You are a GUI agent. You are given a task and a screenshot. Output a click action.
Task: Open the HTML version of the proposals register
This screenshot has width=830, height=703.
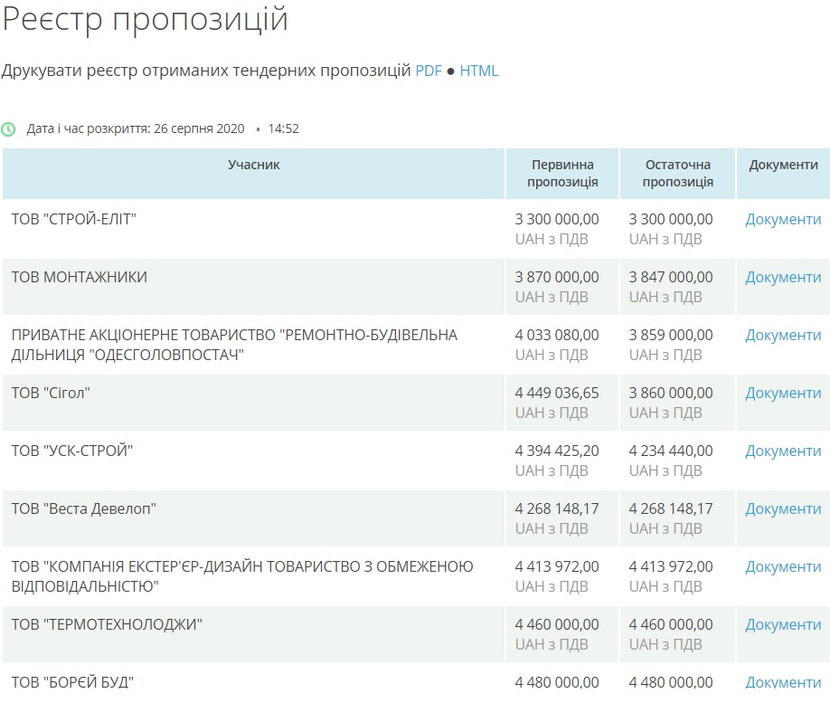coord(478,71)
